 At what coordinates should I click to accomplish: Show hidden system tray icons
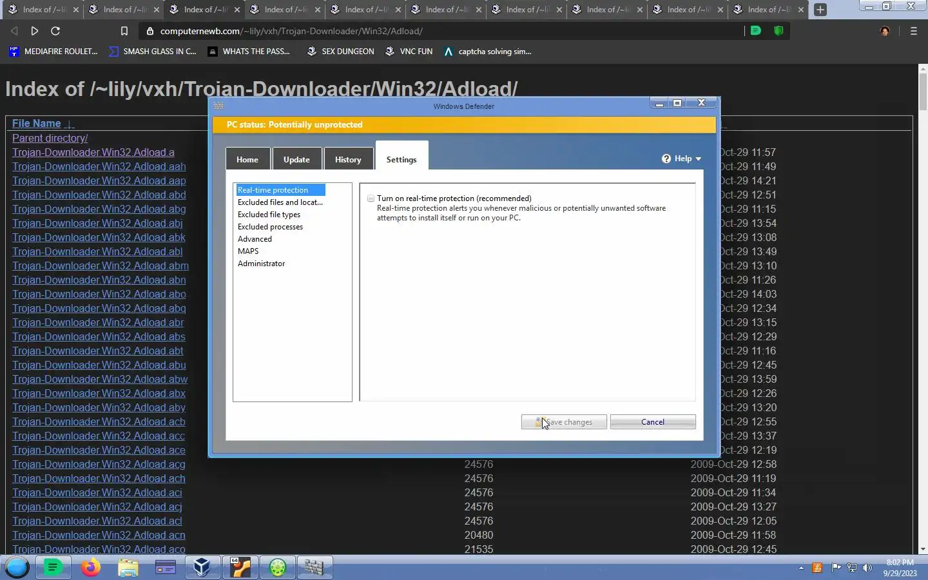(801, 568)
